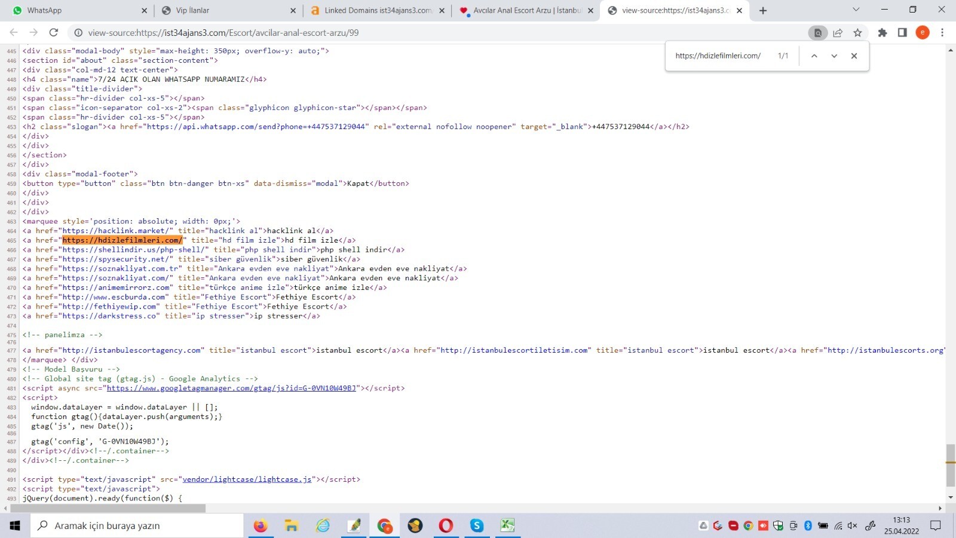Bookmark this page with the star icon
Screen dimensions: 956x538
(857, 33)
